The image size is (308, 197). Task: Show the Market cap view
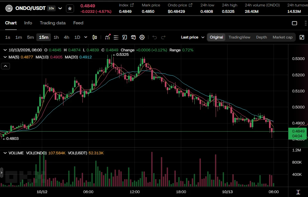click(x=283, y=37)
